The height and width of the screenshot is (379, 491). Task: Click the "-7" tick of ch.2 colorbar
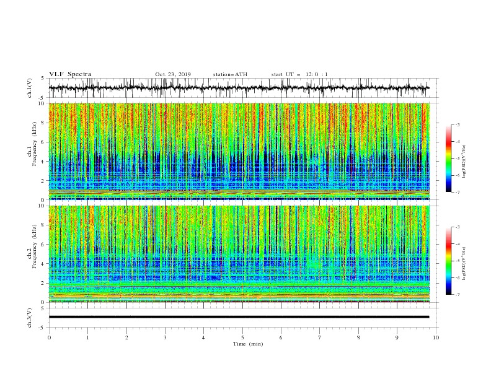click(x=457, y=295)
